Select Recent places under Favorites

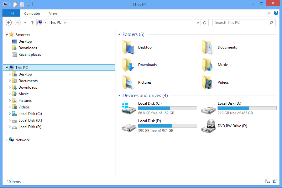click(x=29, y=55)
